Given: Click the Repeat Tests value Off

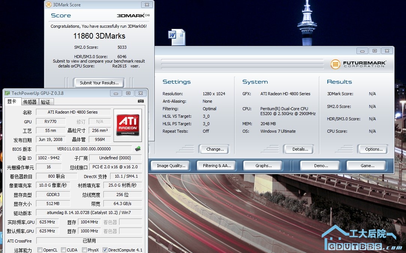Looking at the screenshot, I should pyautogui.click(x=206, y=131).
